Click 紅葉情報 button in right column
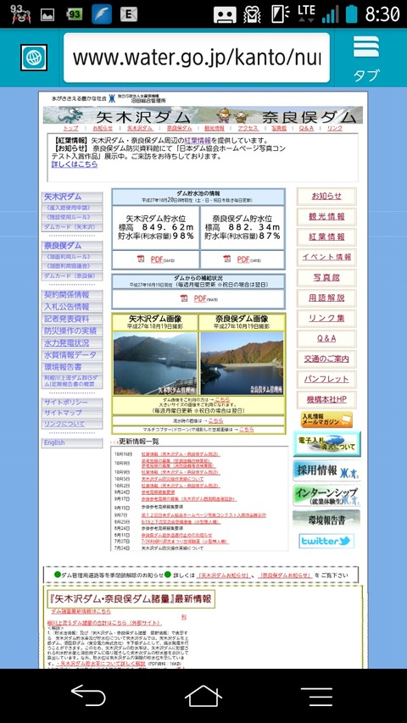This screenshot has width=407, height=723. tap(326, 237)
